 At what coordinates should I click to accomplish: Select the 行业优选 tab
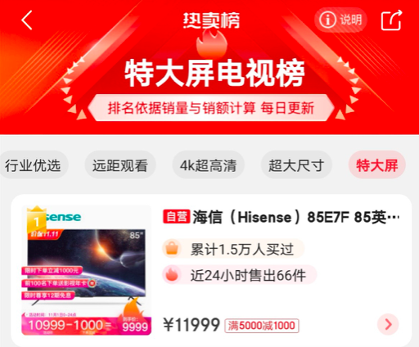pyautogui.click(x=33, y=165)
